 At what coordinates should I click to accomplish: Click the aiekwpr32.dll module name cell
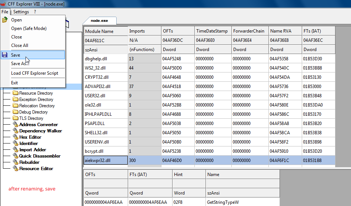(106, 161)
